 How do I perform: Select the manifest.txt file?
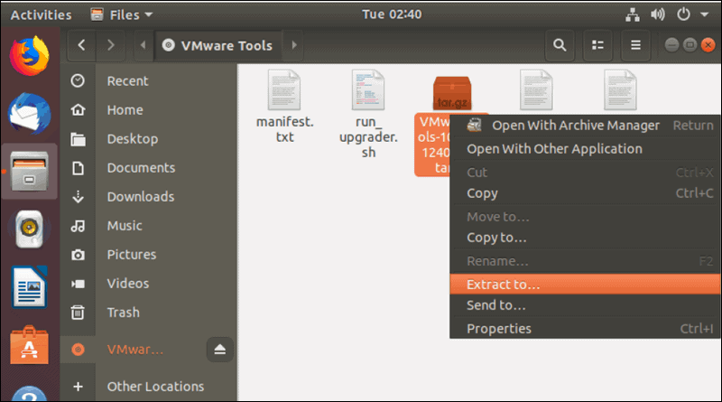point(284,107)
